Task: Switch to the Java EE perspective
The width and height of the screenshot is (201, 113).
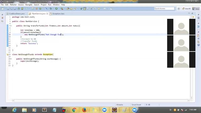Action: click(x=186, y=9)
